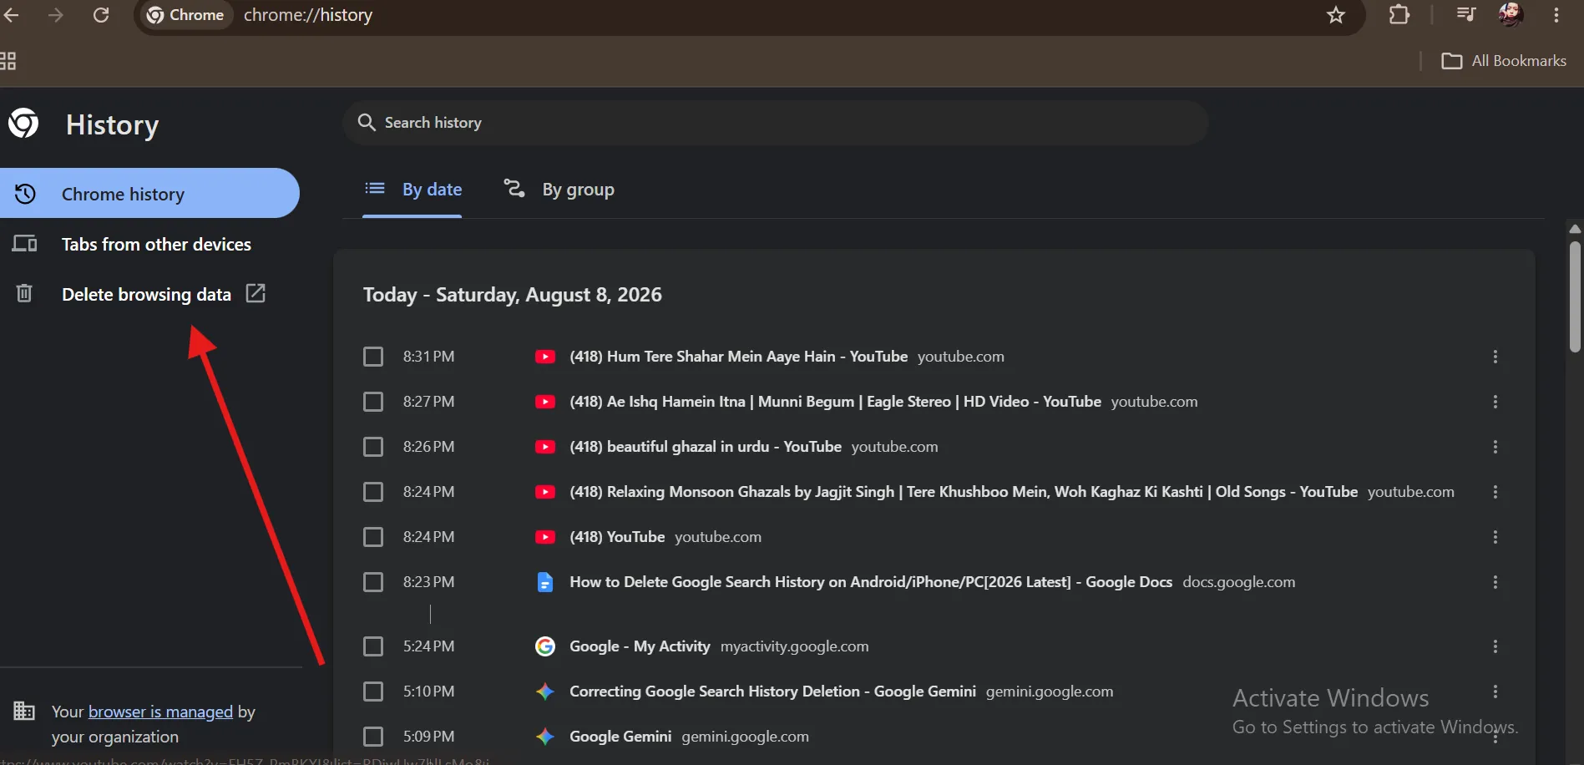Screen dimensions: 1584x765
Task: Open three-dot menu for Relaxing Monsoon Ghazals entry
Action: pos(1495,492)
